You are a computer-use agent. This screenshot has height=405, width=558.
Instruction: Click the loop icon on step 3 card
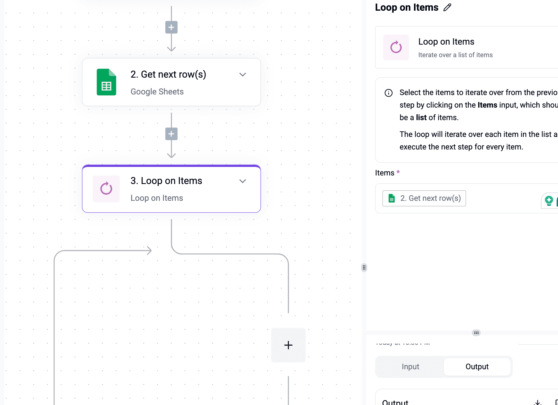point(106,189)
